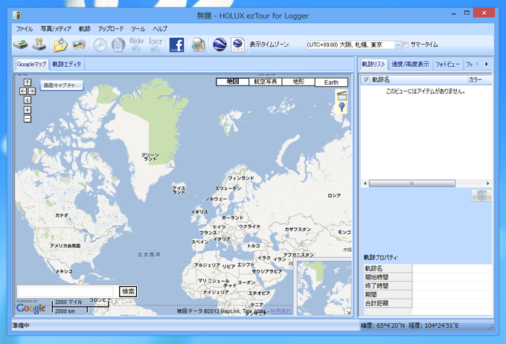Pan map down arrow
This screenshot has width=506, height=344.
coord(28,100)
